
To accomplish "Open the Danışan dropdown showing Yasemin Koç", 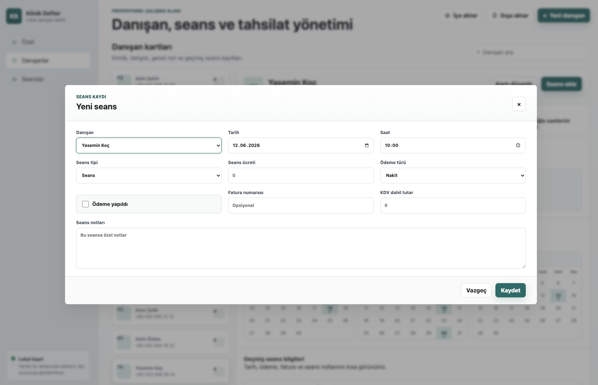I will (x=149, y=145).
